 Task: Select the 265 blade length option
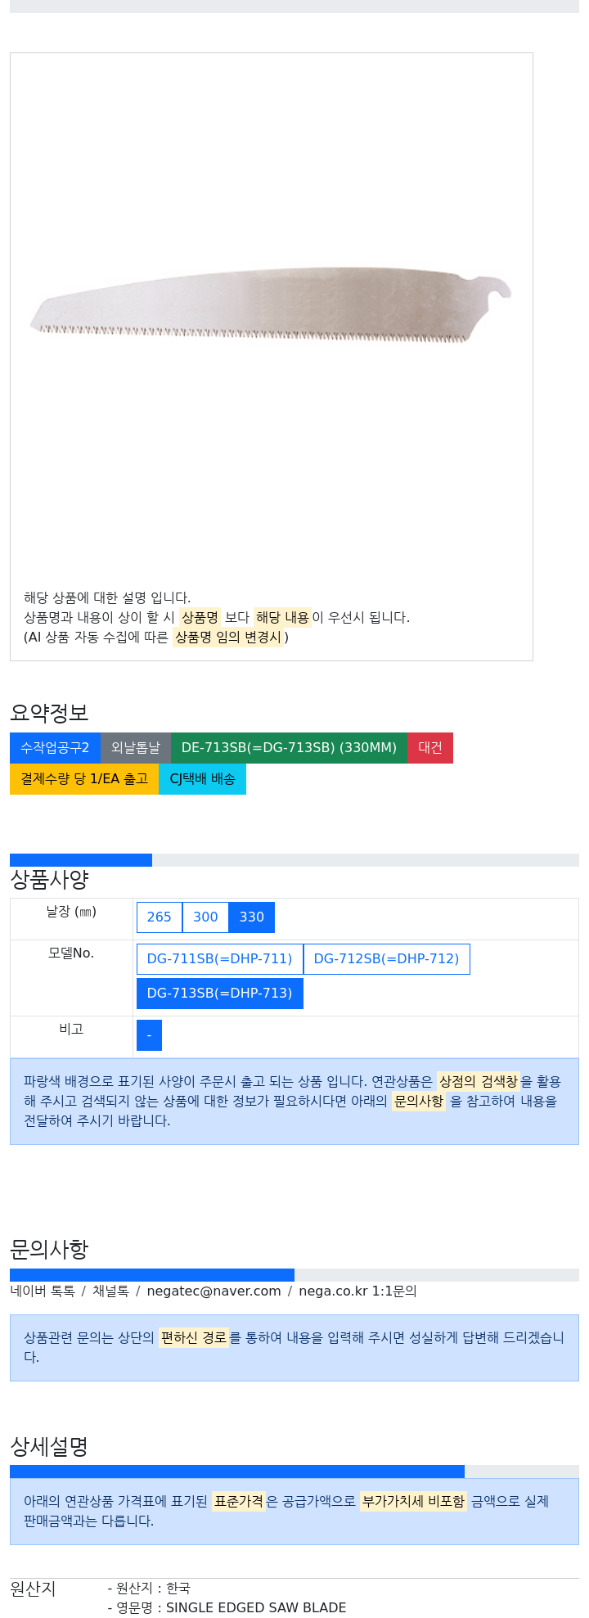pos(160,917)
